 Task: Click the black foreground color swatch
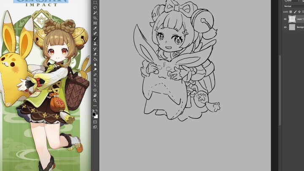[94, 114]
